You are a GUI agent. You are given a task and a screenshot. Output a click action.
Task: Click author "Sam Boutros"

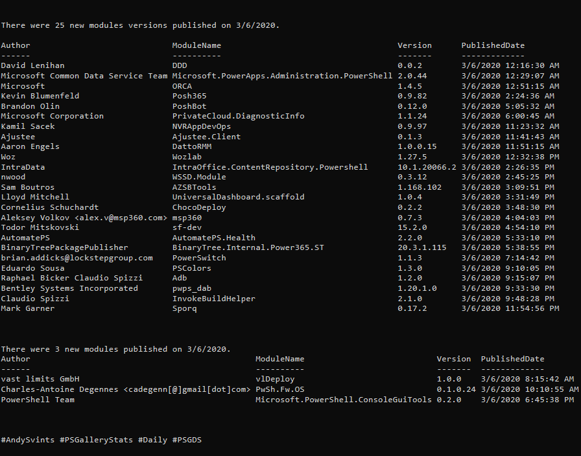28,187
